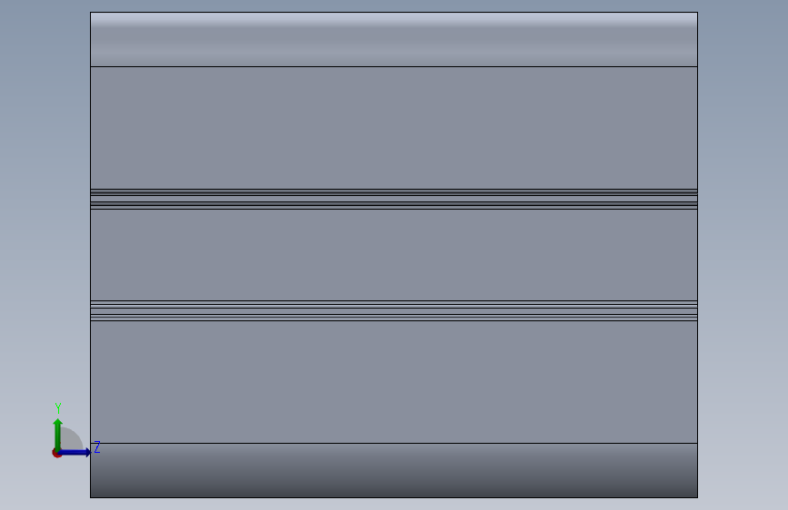
Task: Select the upper flat panel face
Action: [x=394, y=128]
